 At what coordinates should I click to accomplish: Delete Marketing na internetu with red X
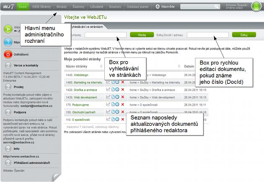tap(123, 82)
